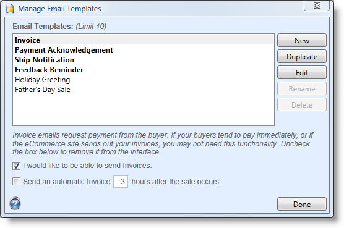
Task: Highlight the Father's Day Sale template
Action: point(144,90)
